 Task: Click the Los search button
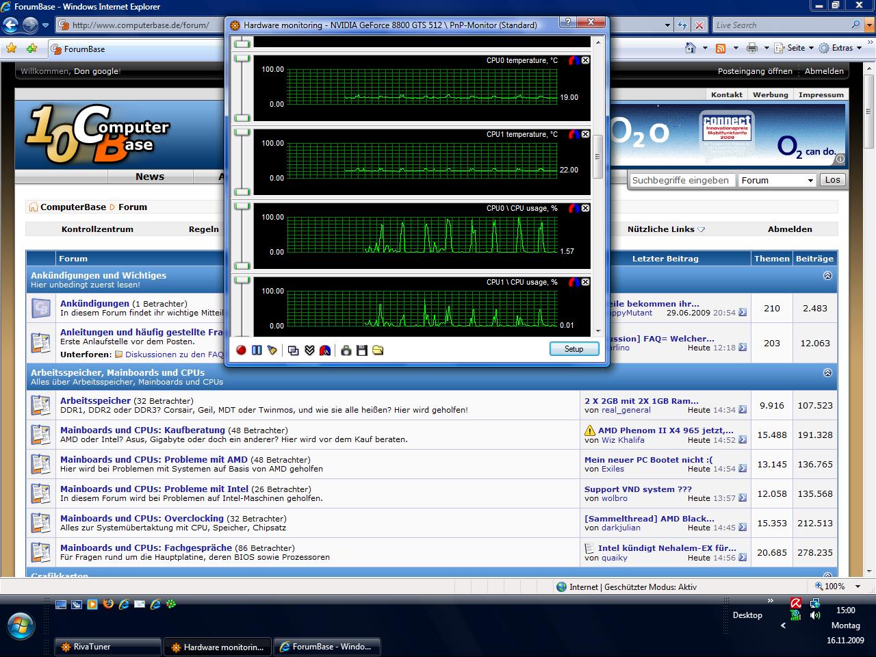click(832, 180)
